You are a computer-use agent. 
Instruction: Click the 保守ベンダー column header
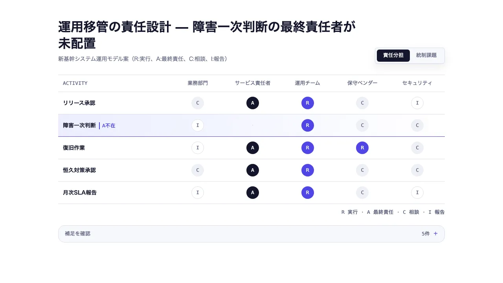tap(362, 83)
